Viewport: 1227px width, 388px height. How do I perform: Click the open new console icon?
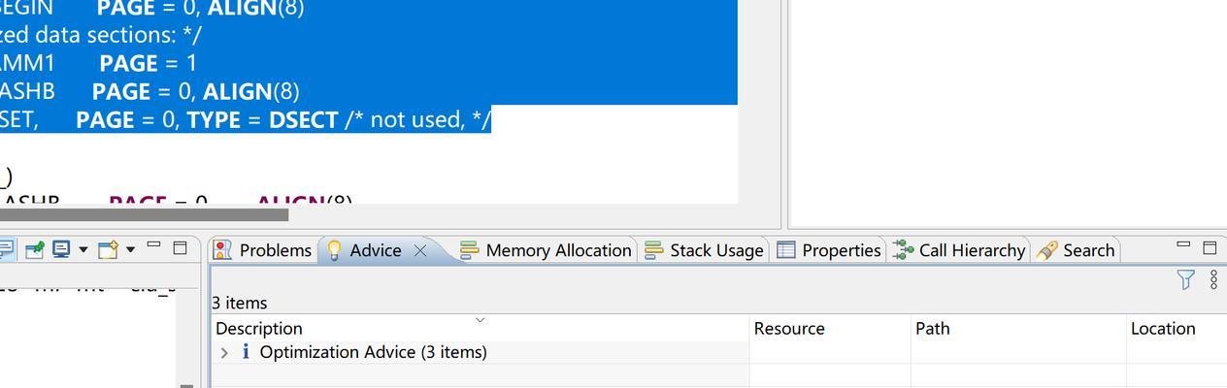[107, 249]
